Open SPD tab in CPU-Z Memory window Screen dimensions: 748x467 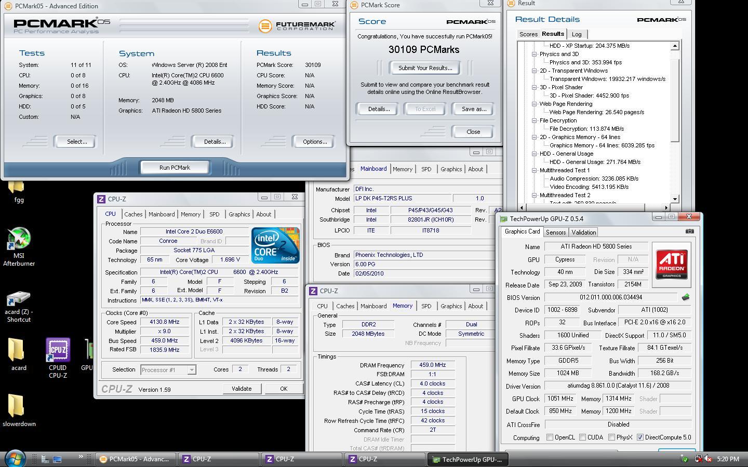pyautogui.click(x=426, y=306)
